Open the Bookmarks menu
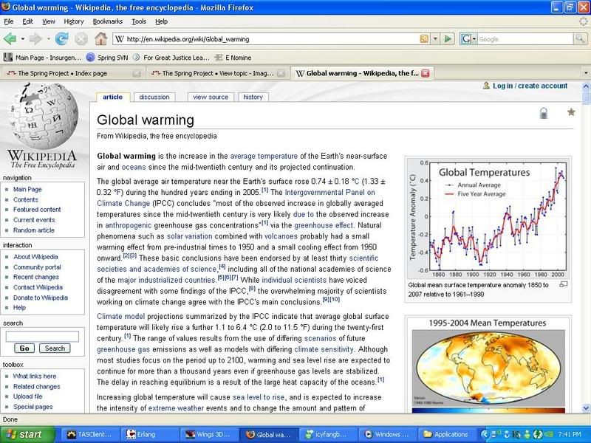 point(107,21)
